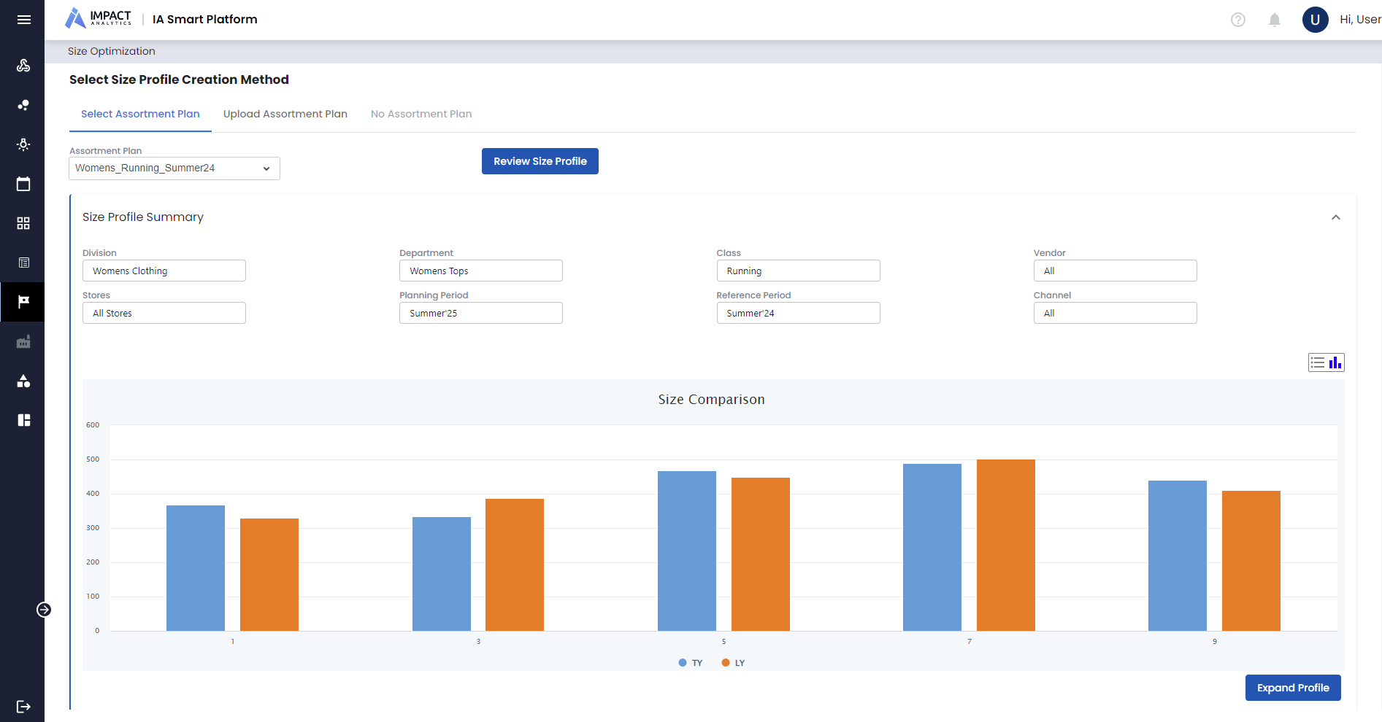
Task: Click the logout icon at sidebar bottom
Action: point(23,706)
